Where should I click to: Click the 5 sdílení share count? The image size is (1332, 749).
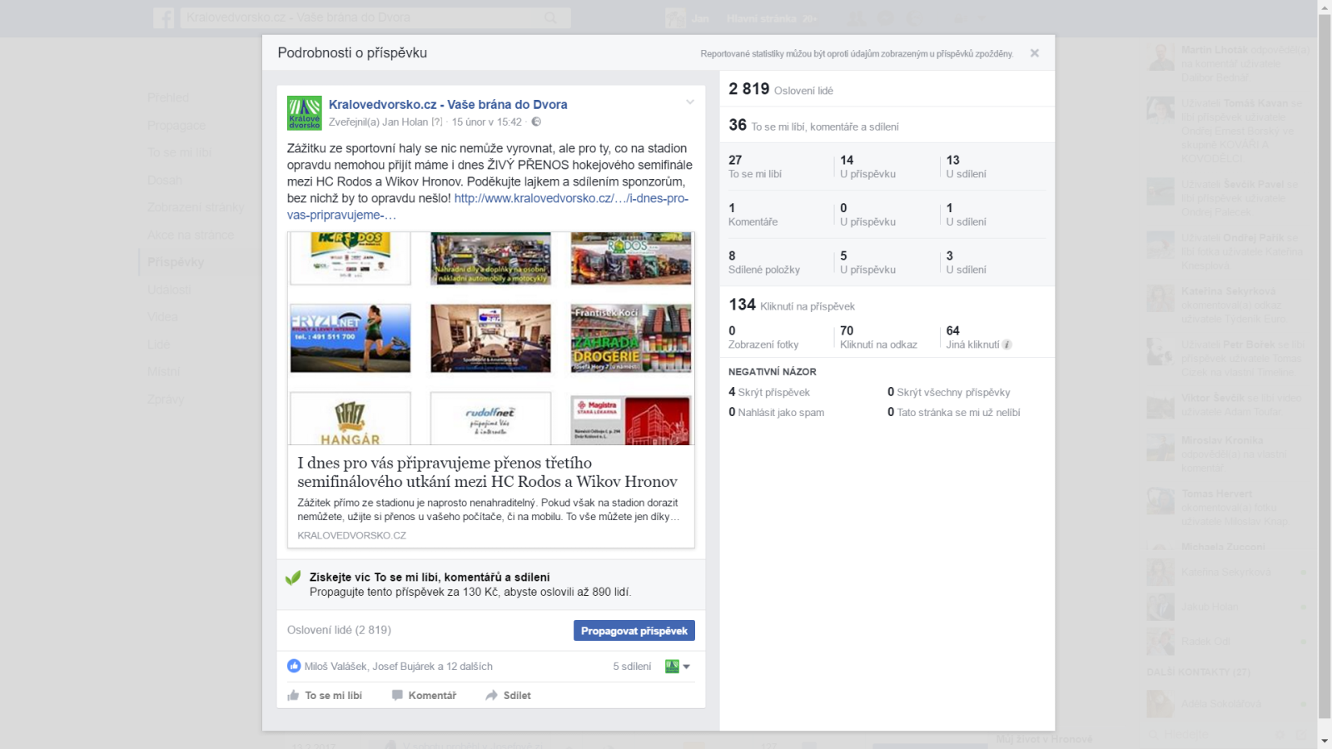[632, 667]
